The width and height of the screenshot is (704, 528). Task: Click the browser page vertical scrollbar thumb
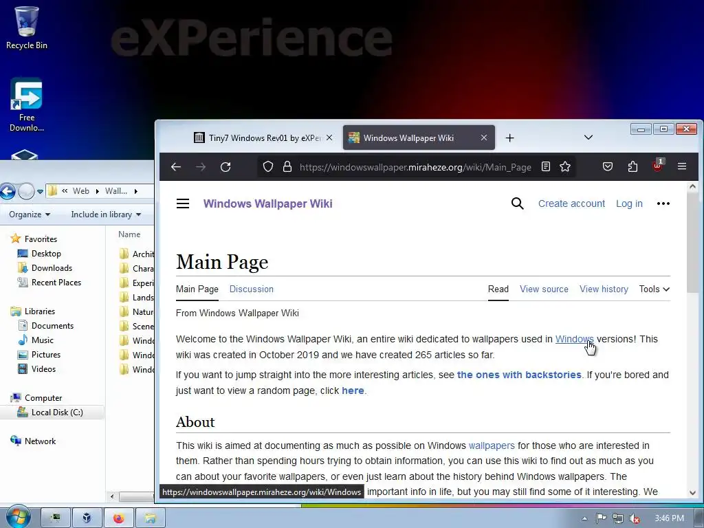coord(692,244)
